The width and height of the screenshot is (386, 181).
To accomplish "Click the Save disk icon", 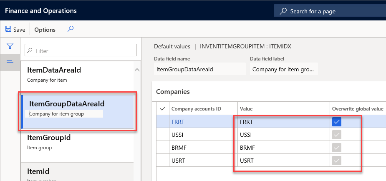I will click(8, 29).
